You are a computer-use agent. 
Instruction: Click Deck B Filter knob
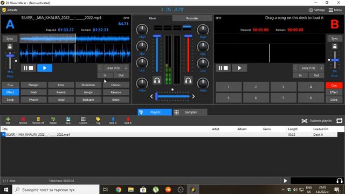[x=203, y=83]
